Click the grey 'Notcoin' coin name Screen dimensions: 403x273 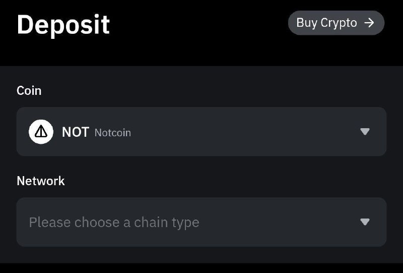click(x=113, y=133)
